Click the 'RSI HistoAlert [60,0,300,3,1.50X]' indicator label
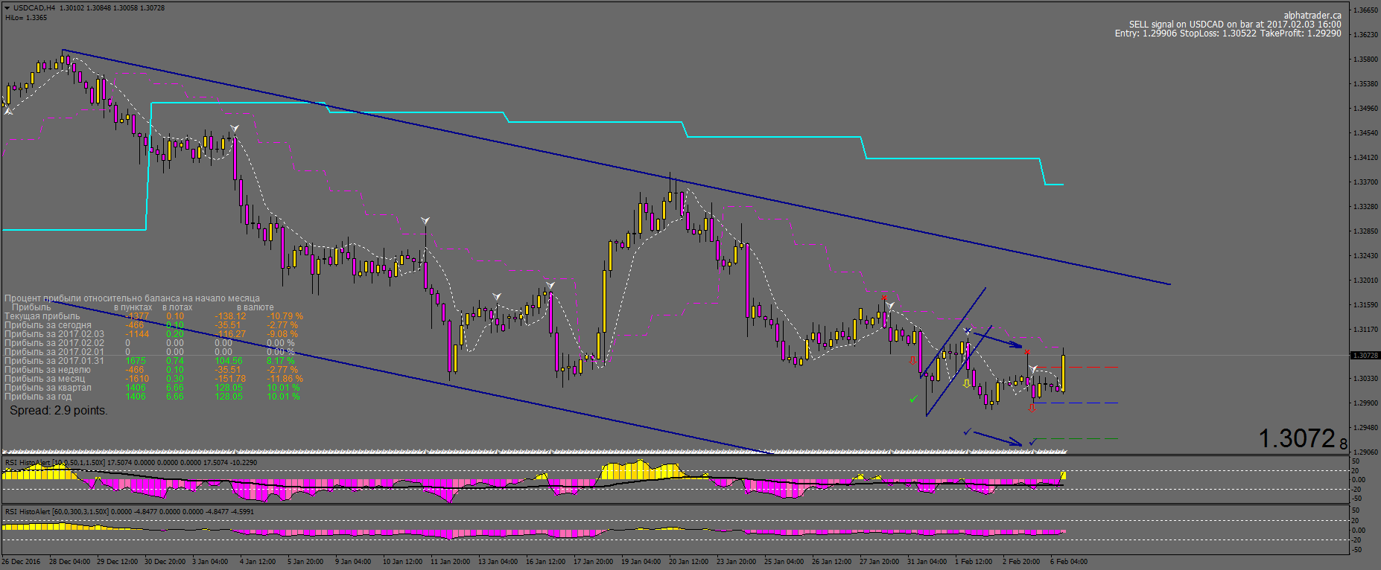 (57, 512)
